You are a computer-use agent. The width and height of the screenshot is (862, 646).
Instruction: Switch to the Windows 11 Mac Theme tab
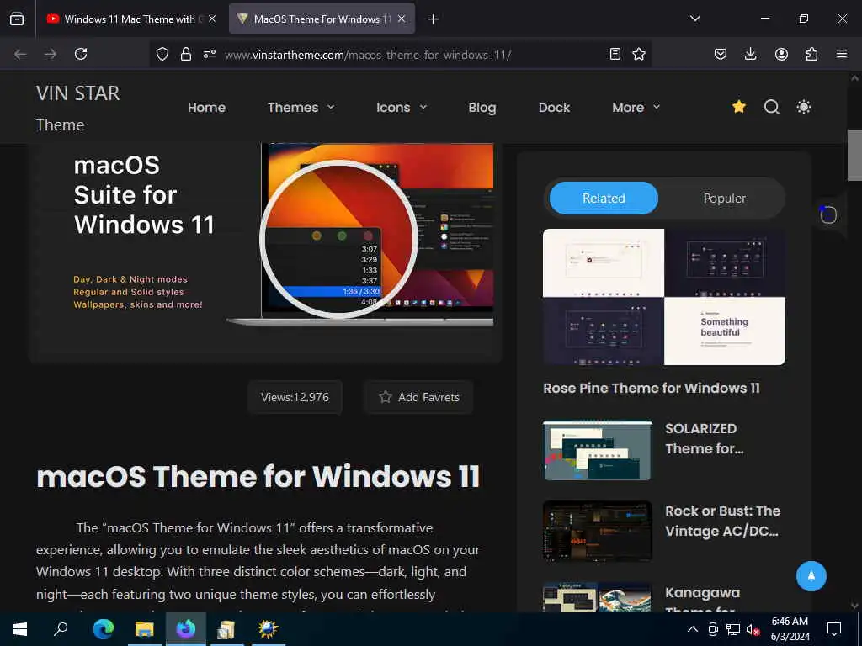click(130, 19)
